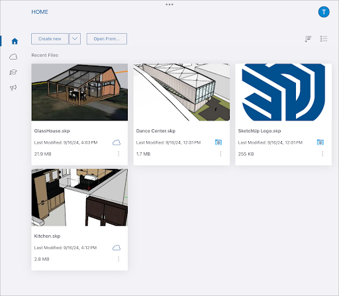Click local storage icon on SketchUp Logo.skp

(320, 142)
